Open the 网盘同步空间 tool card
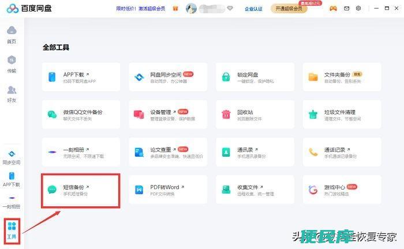 (168, 77)
